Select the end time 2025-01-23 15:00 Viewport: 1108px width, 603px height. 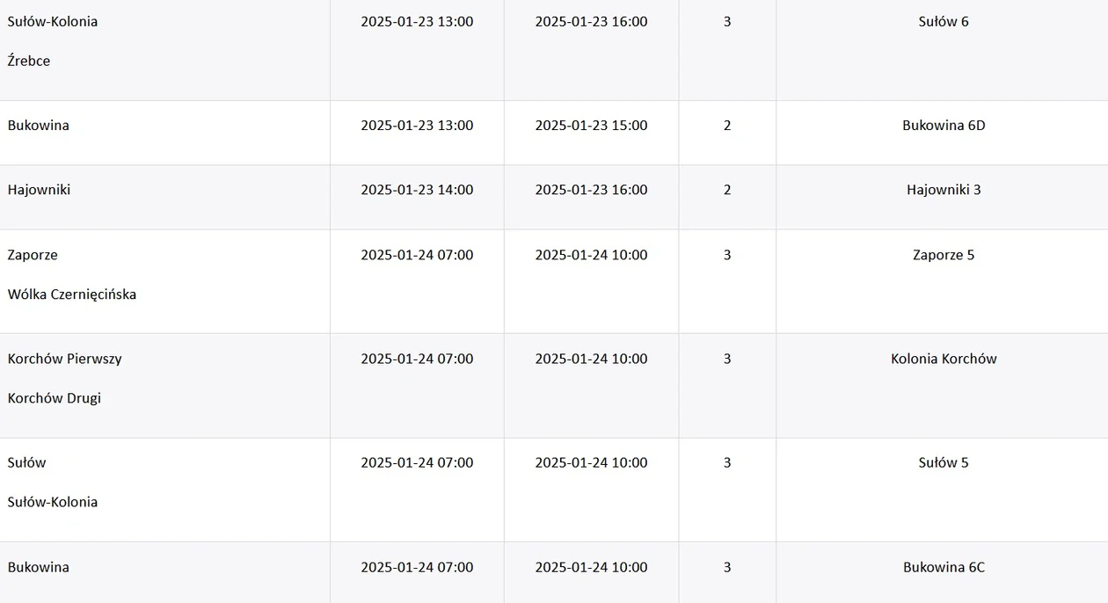(x=591, y=125)
